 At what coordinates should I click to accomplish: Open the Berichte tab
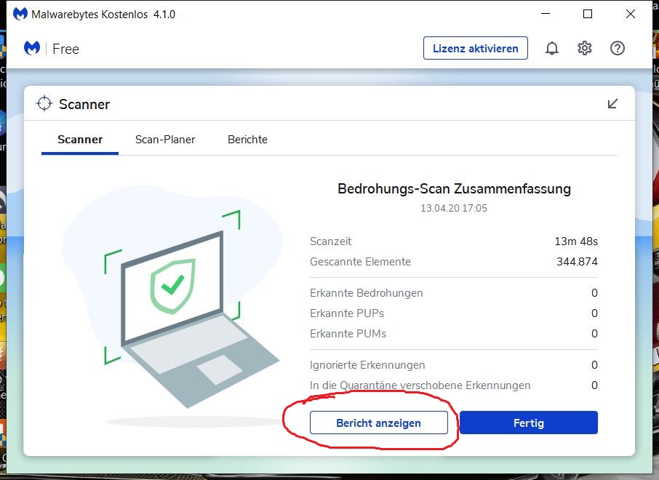coord(247,140)
